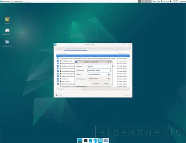The height and width of the screenshot is (143, 186).
Task: Open the folder icon at dock's end
Action: pyautogui.click(x=106, y=141)
